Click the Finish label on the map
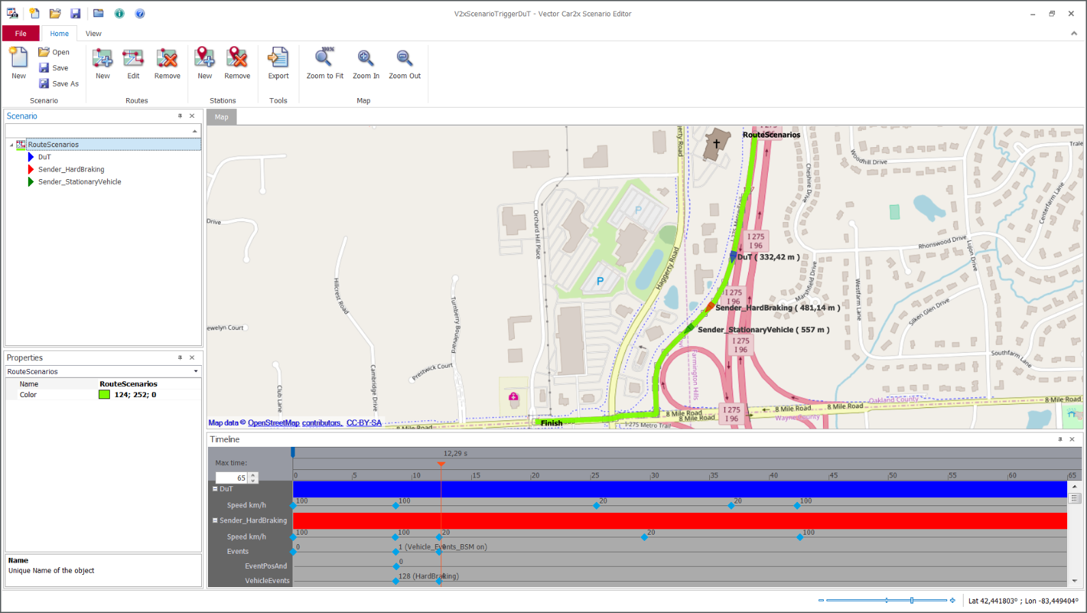The width and height of the screenshot is (1087, 613). coord(552,423)
